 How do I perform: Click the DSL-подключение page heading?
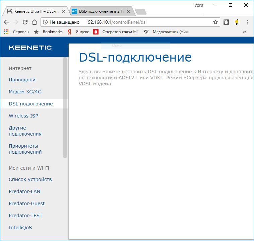[135, 57]
